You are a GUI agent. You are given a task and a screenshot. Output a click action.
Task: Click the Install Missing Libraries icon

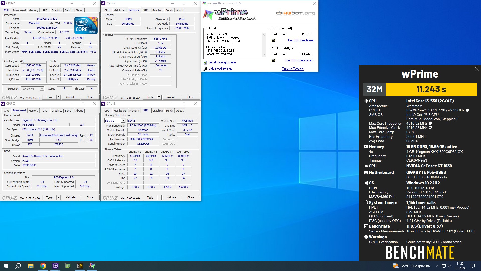point(205,62)
